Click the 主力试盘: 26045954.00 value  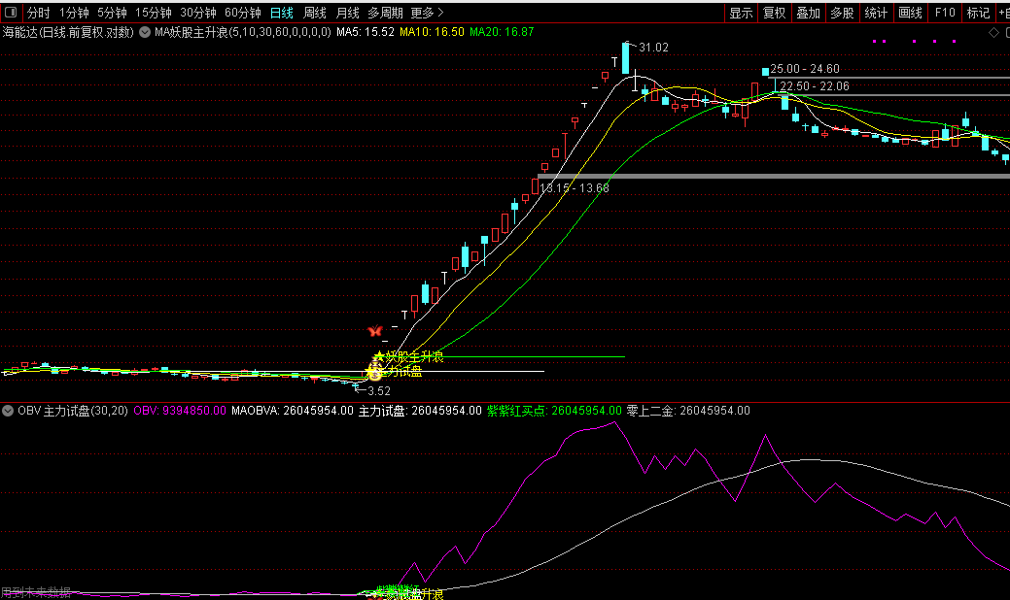point(420,411)
